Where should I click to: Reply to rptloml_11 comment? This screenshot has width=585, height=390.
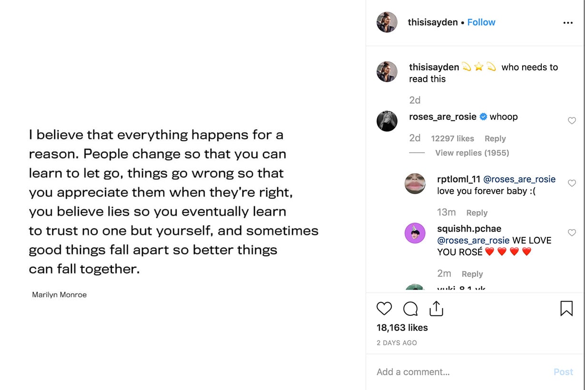477,213
